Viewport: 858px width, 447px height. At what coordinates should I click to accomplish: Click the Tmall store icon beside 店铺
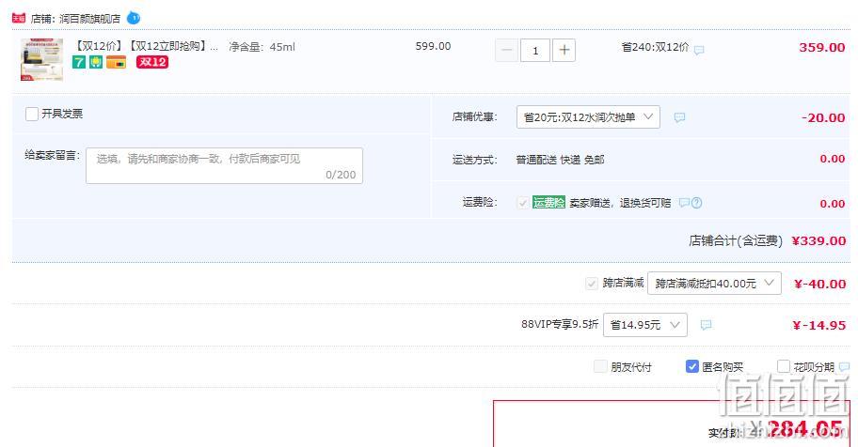point(19,19)
